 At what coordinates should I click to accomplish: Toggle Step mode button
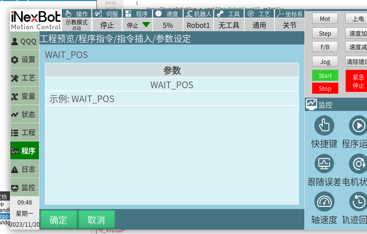click(325, 33)
